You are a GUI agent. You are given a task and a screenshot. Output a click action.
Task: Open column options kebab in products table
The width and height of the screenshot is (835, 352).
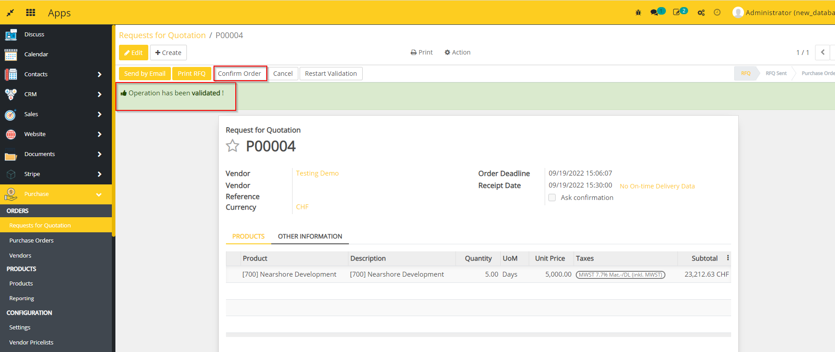click(x=728, y=258)
